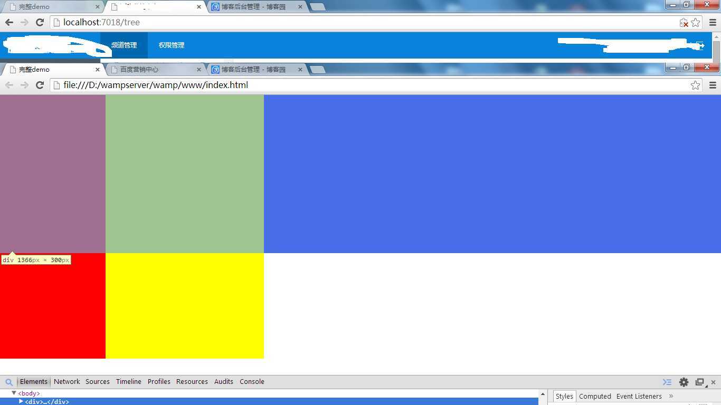This screenshot has height=405, width=721.
Task: Bookmark localhost:7018/tree with star icon
Action: (696, 22)
